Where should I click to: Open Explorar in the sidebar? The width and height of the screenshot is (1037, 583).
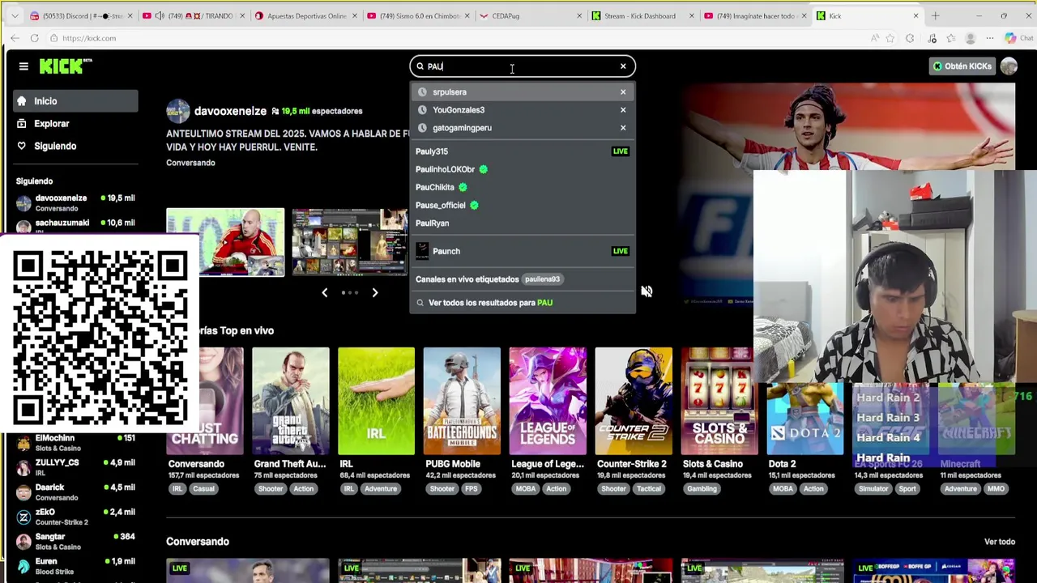(75, 124)
